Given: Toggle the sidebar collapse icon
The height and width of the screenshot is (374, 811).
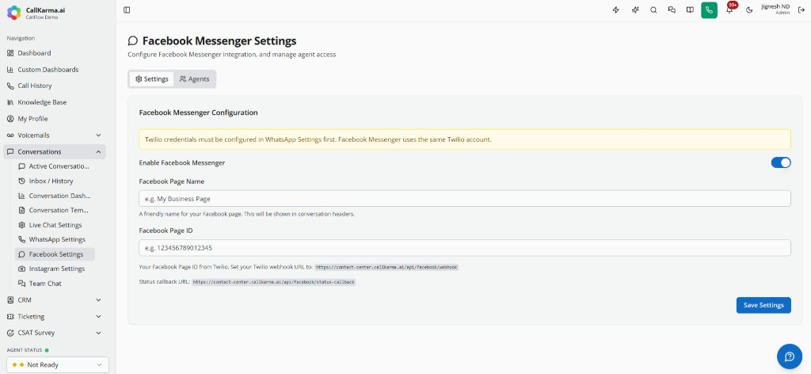Looking at the screenshot, I should pos(127,10).
